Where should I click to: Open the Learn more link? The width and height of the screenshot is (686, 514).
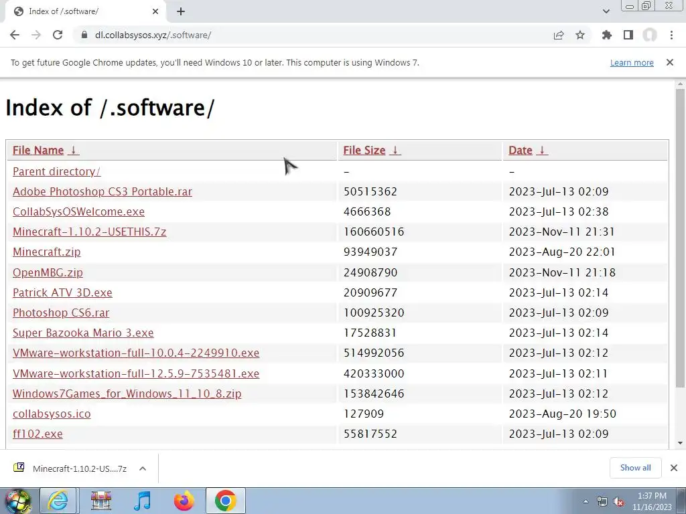pyautogui.click(x=632, y=62)
